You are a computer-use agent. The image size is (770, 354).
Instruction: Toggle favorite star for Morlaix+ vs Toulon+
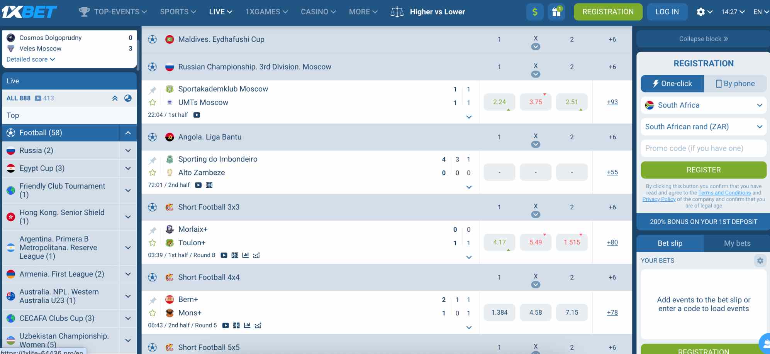coord(153,243)
